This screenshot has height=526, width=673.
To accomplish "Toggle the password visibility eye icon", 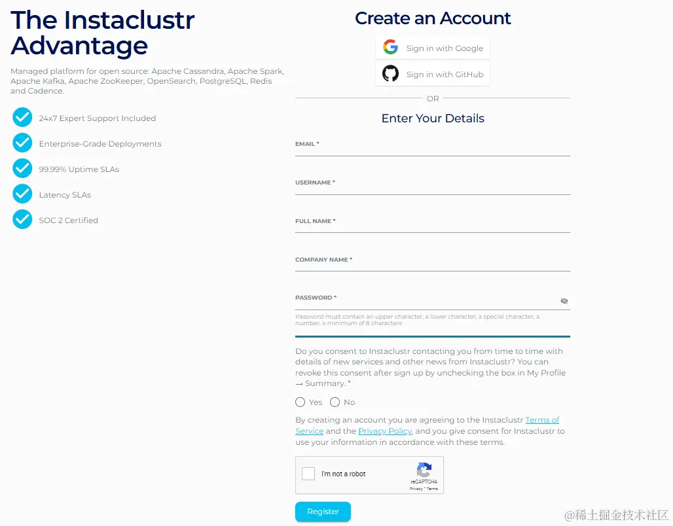I will (x=564, y=301).
